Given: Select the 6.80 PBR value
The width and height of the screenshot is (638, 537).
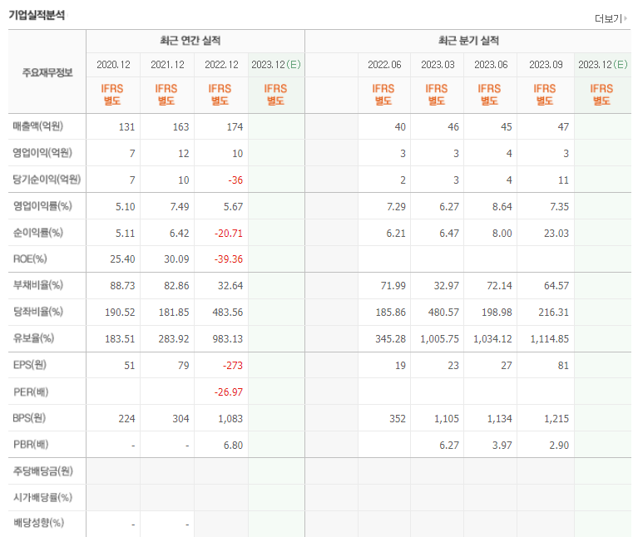Looking at the screenshot, I should (233, 446).
